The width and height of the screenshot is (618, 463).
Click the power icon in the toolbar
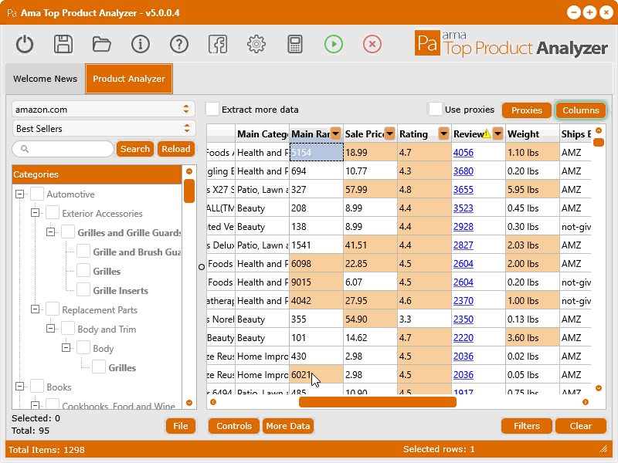pyautogui.click(x=25, y=44)
